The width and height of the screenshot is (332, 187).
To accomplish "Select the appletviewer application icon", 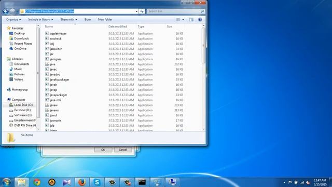I will pos(47,33).
